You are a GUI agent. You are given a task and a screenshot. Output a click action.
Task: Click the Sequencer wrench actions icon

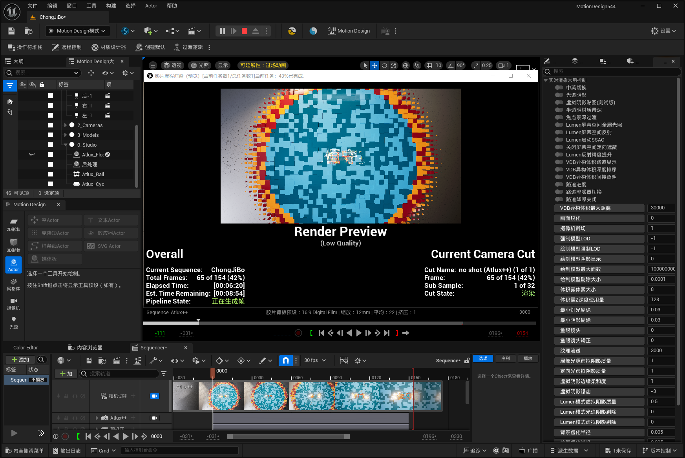click(x=156, y=360)
